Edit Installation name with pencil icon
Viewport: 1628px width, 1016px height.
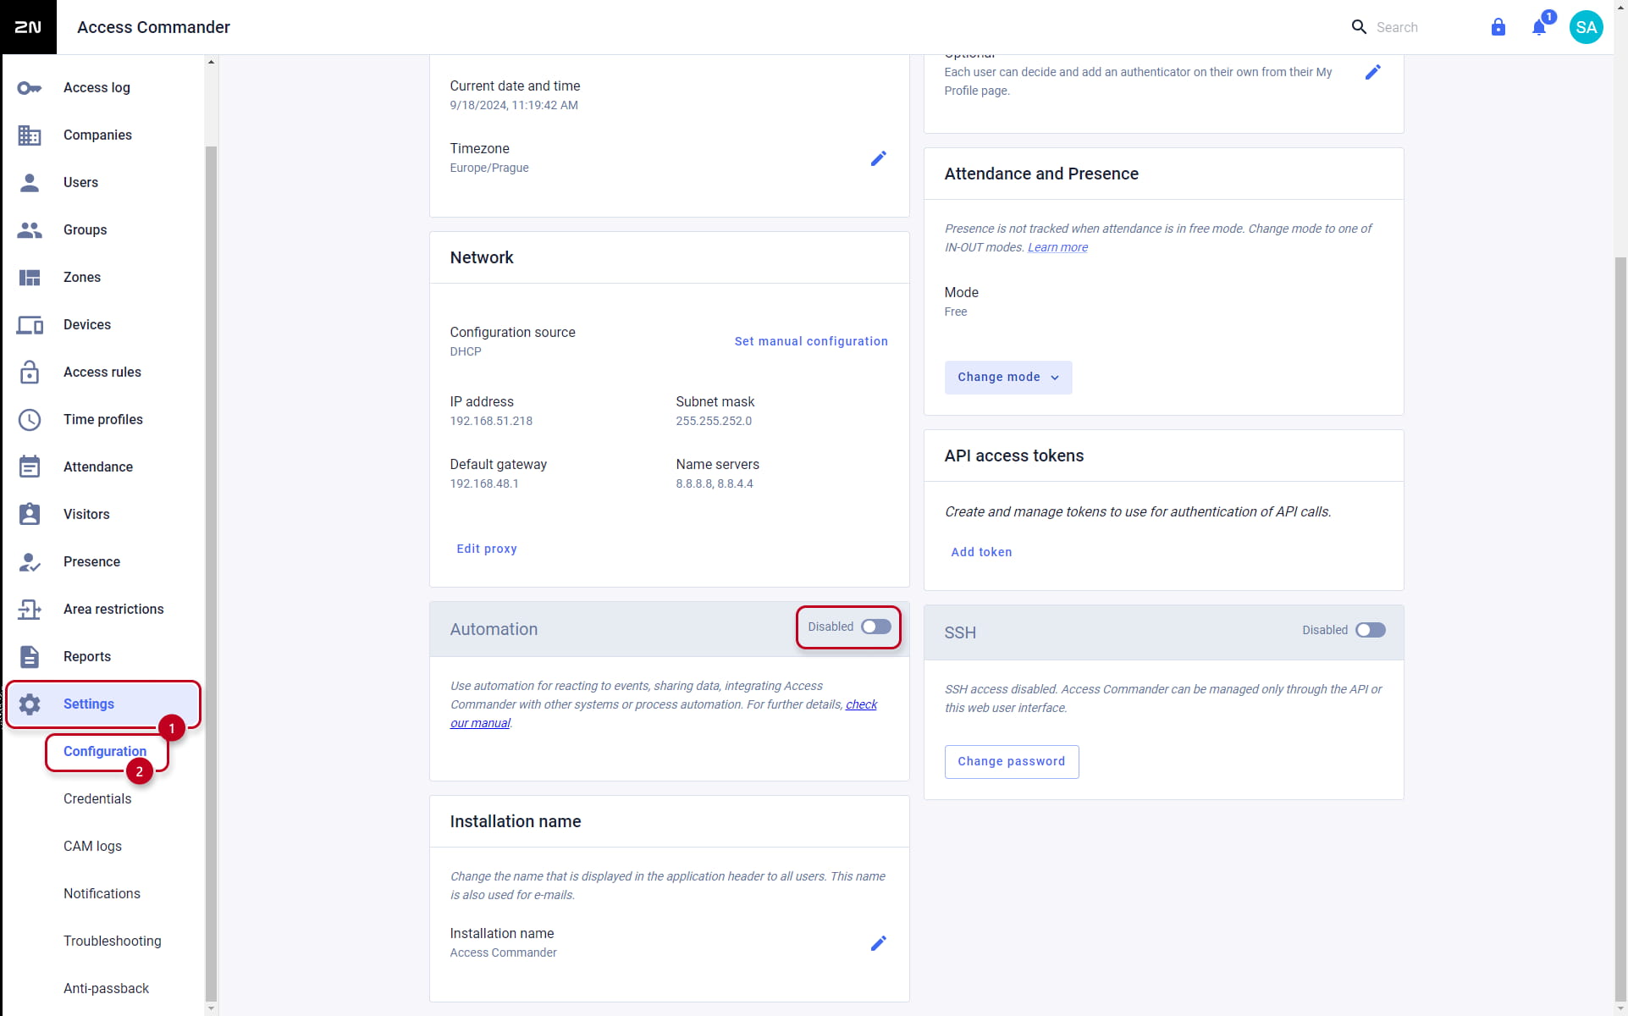879,943
